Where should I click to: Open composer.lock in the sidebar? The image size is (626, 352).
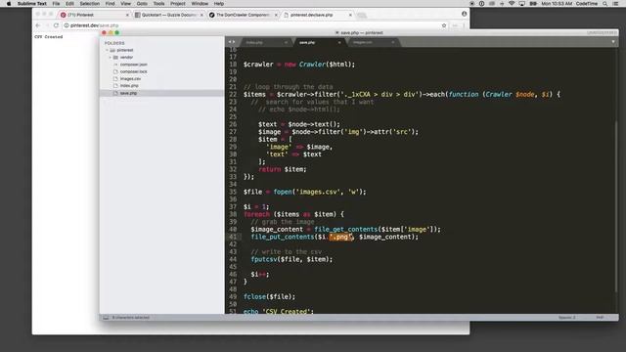point(133,71)
